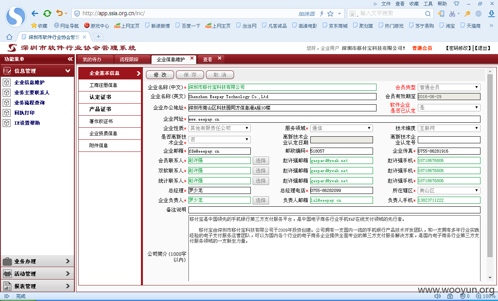Click 选择 next to 企业负责人
This screenshot has width=498, height=301.
[261, 200]
